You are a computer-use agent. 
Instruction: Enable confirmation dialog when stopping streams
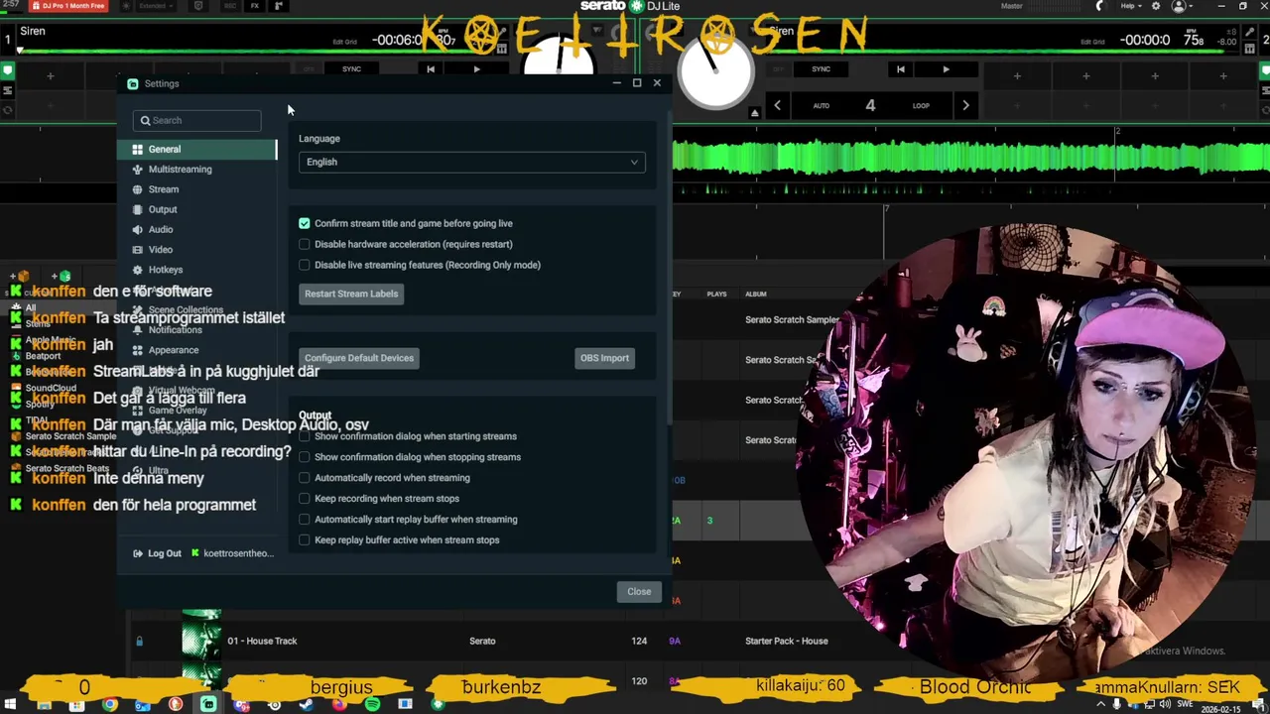point(305,457)
